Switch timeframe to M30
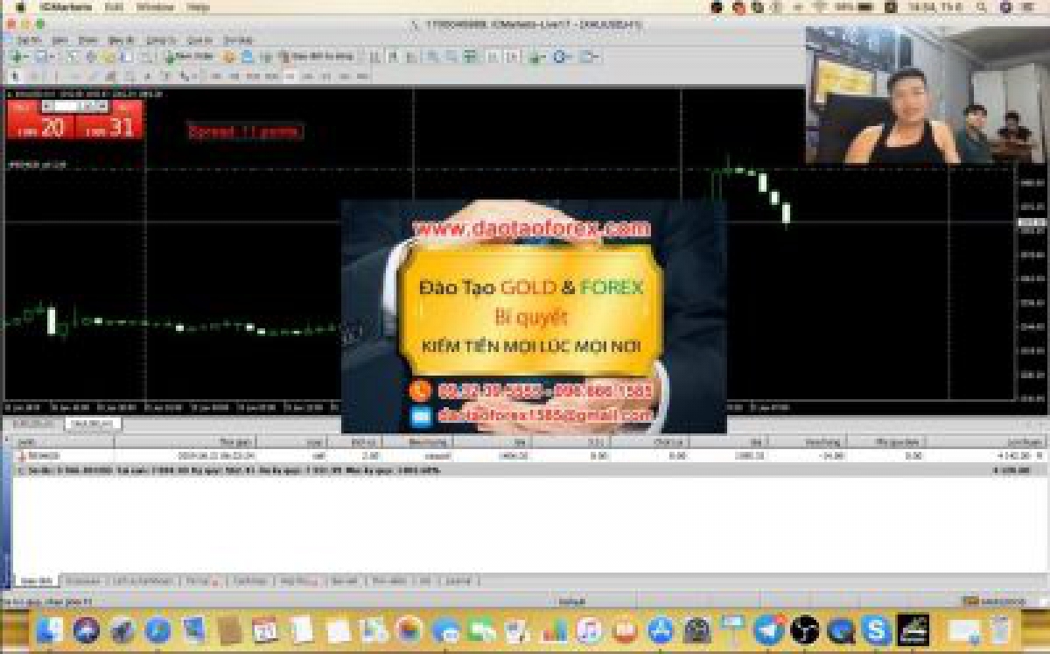The width and height of the screenshot is (1050, 654). tap(270, 76)
